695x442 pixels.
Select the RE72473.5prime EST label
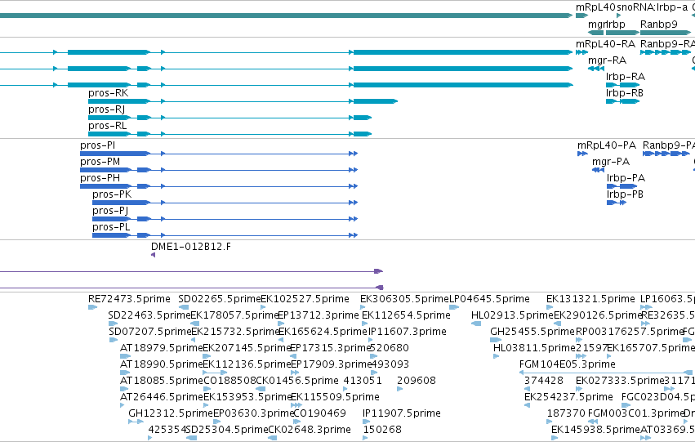point(129,299)
